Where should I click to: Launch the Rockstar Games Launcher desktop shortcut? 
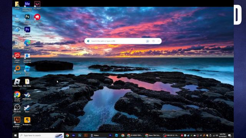(x=27, y=121)
